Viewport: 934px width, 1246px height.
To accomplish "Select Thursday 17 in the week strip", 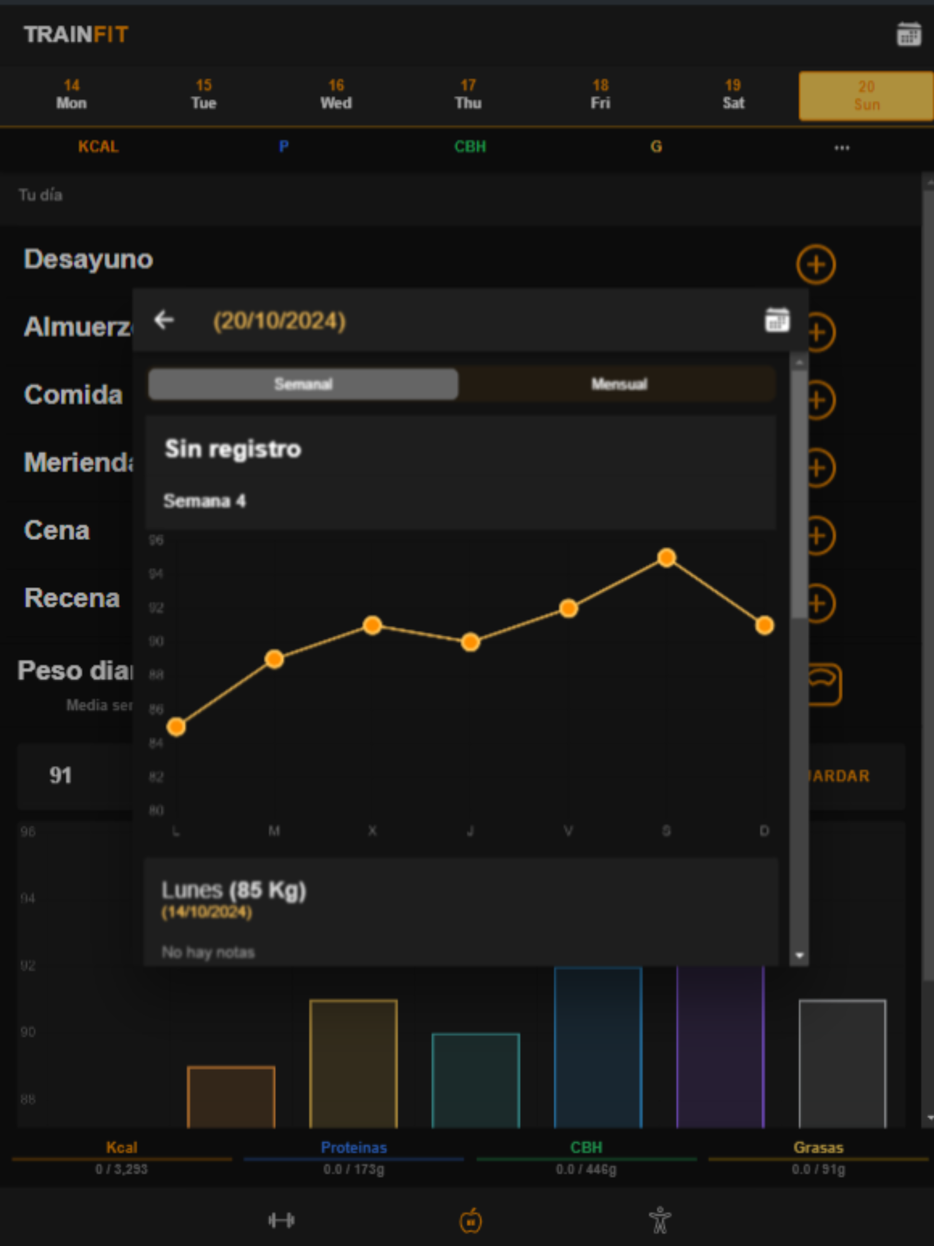I will (468, 95).
